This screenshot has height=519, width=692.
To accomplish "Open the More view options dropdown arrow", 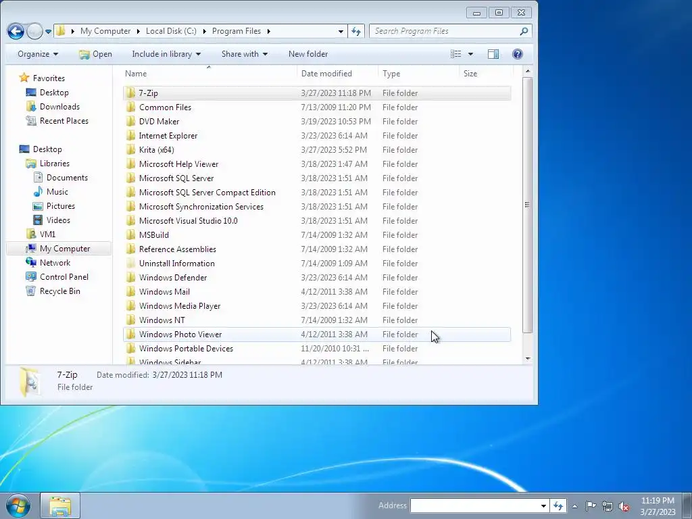I will coord(470,54).
